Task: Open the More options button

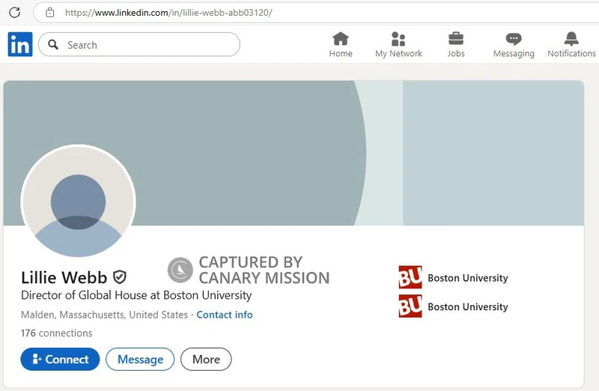Action: click(206, 360)
